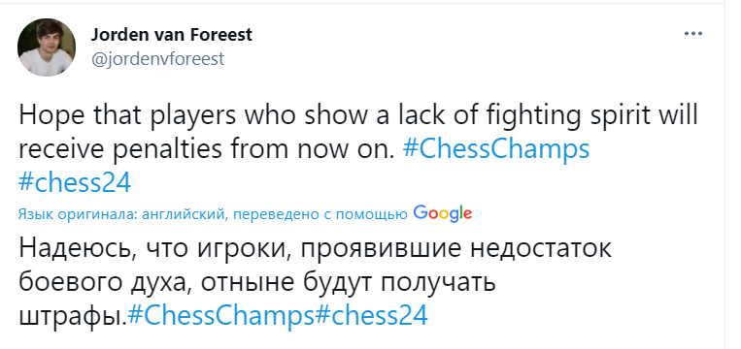
Task: Open #ChessChamps hashtag in the Russian translation
Action: coord(221,315)
